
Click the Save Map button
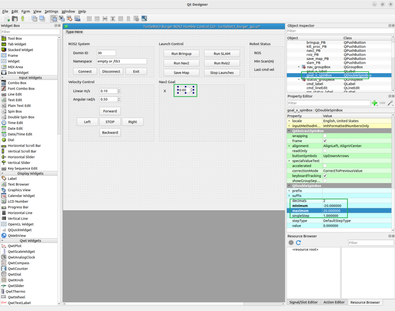coord(181,73)
